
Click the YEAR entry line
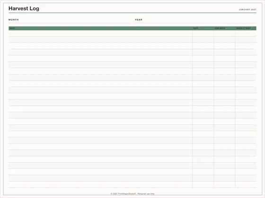click(x=195, y=23)
